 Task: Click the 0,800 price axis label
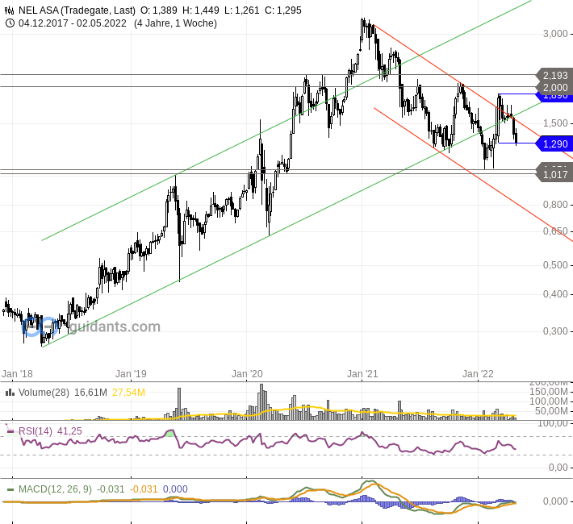(x=555, y=205)
